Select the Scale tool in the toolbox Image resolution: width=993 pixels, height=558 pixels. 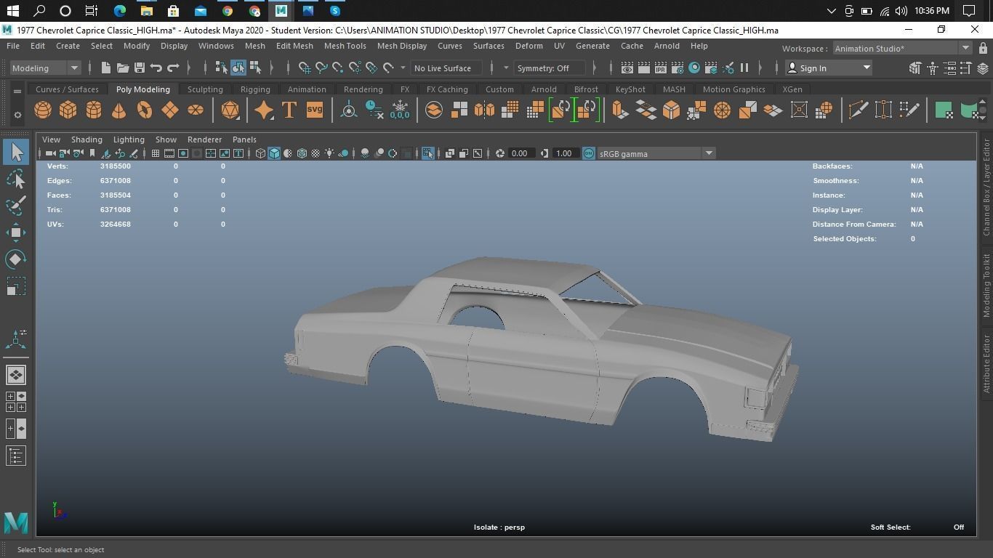tap(16, 286)
